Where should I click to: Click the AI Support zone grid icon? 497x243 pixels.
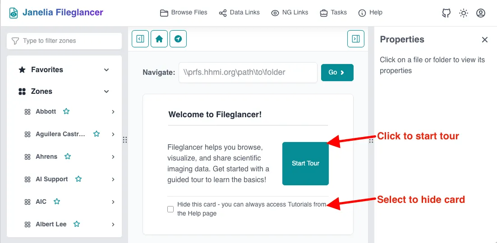pyautogui.click(x=28, y=179)
